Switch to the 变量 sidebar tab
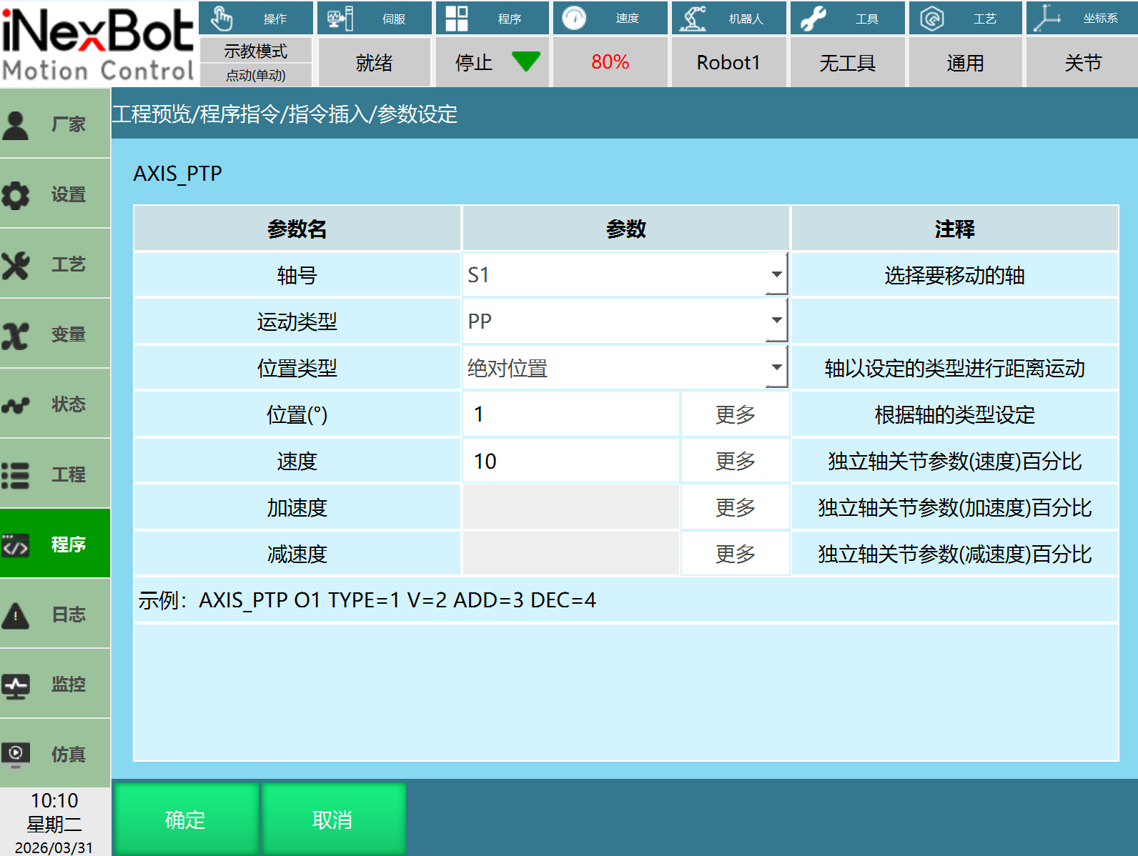The width and height of the screenshot is (1138, 856). (55, 334)
